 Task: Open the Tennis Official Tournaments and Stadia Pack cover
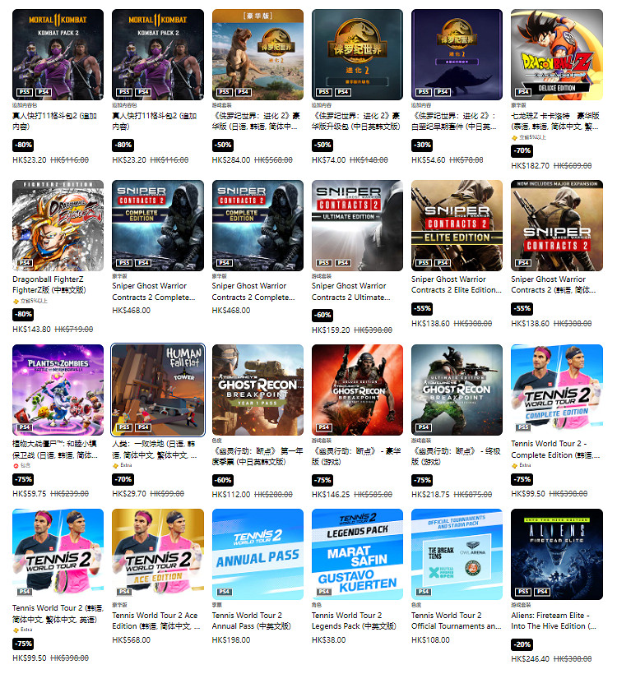tap(457, 554)
